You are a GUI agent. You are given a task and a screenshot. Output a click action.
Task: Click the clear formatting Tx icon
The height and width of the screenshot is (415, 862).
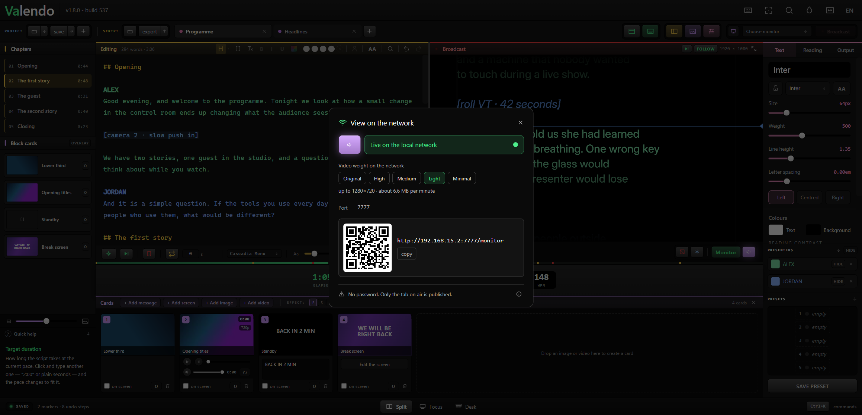tap(250, 49)
